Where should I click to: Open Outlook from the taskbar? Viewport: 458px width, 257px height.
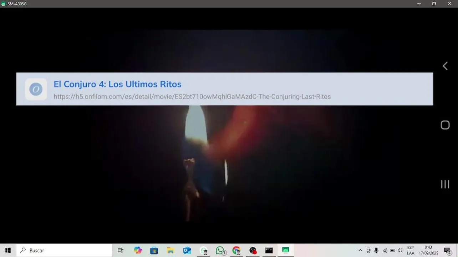coord(187,251)
